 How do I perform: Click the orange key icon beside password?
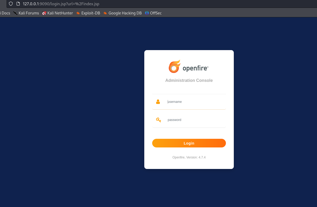click(x=158, y=120)
